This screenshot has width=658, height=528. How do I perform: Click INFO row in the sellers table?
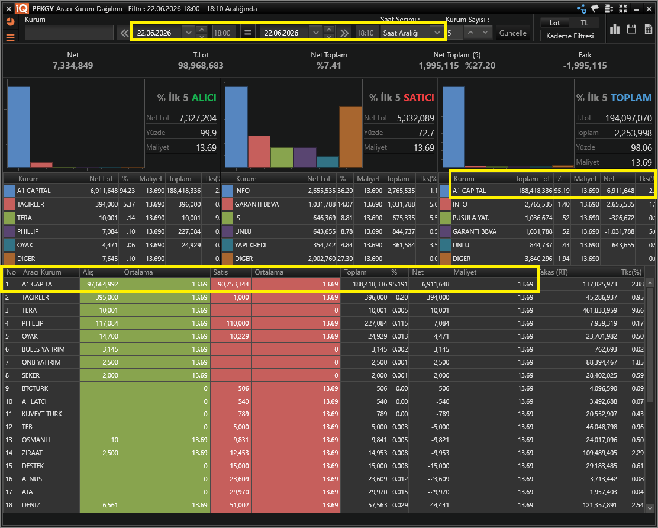[330, 191]
